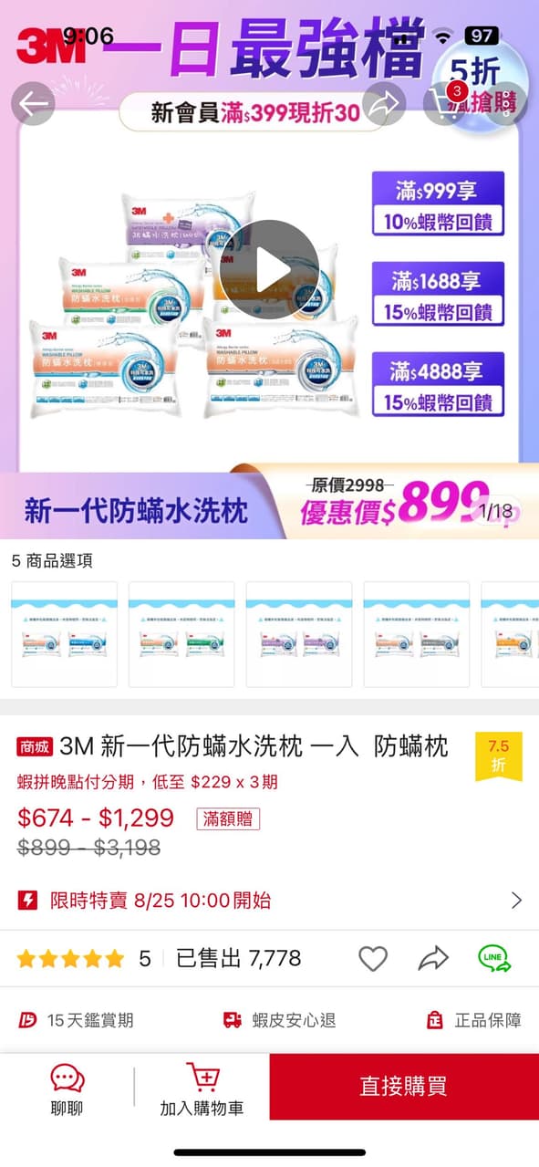Select the first product option thumbnail
The width and height of the screenshot is (539, 1167).
coord(64,634)
